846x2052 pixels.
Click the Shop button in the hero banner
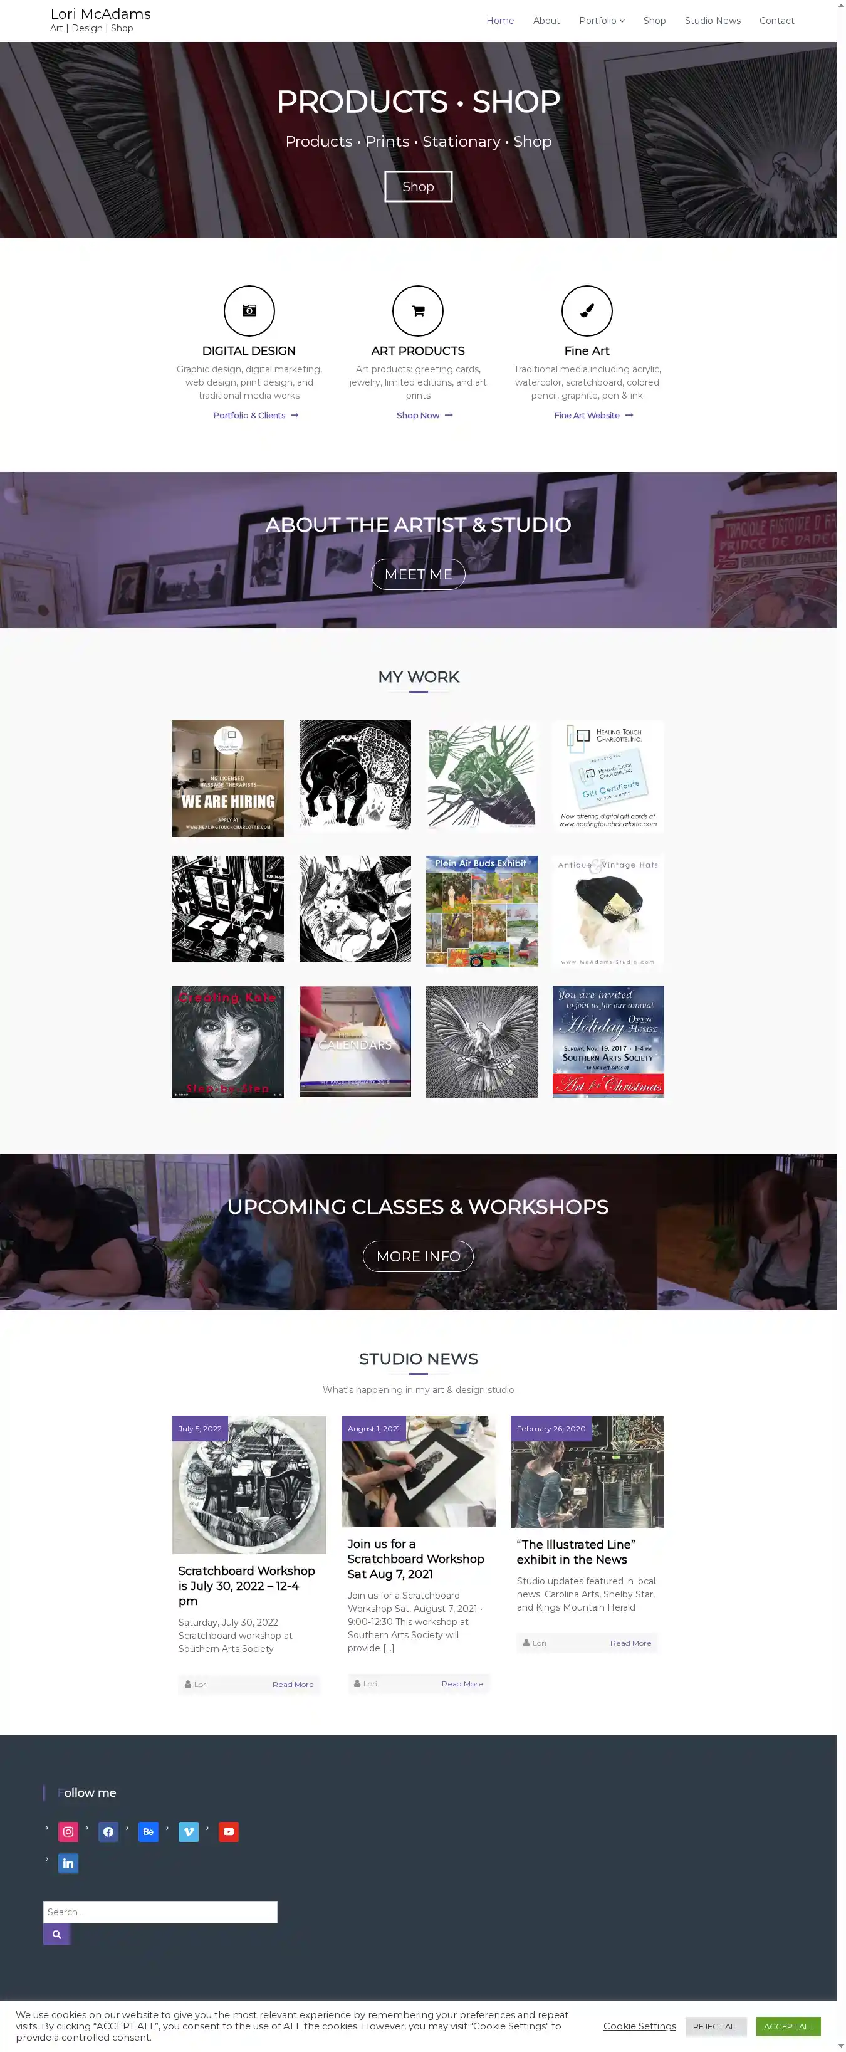418,186
